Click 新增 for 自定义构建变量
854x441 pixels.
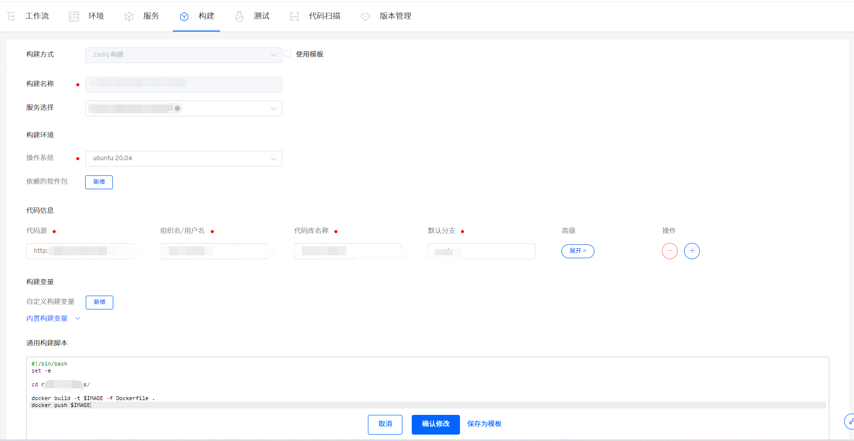coord(99,302)
